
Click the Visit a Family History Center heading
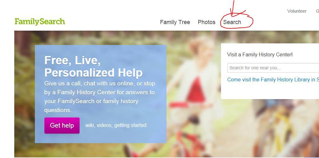click(x=260, y=55)
